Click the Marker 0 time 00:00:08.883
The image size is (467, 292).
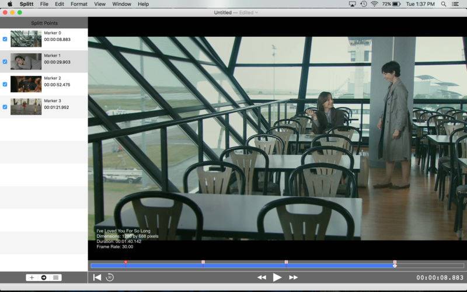(x=57, y=39)
